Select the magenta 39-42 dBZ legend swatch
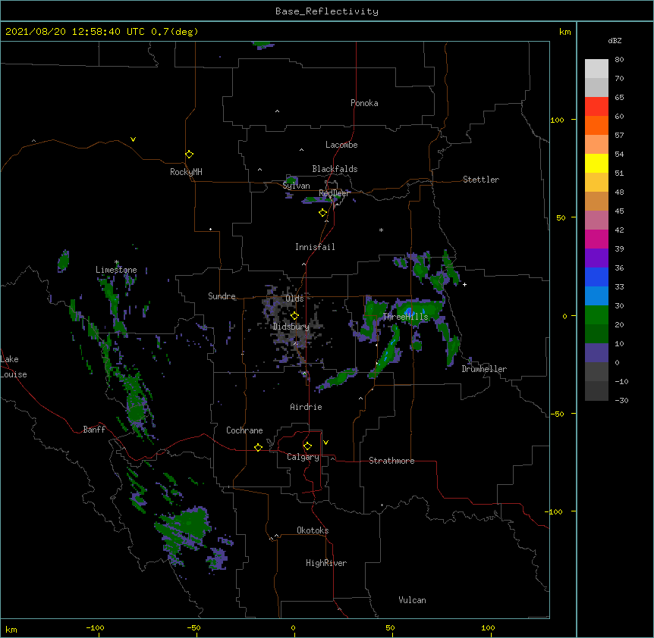Image resolution: width=654 pixels, height=638 pixels. [596, 239]
